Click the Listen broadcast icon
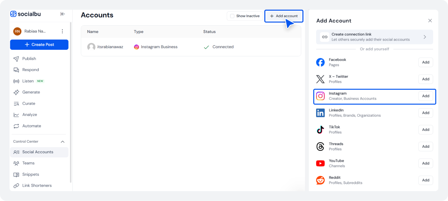The image size is (448, 201). [x=16, y=81]
